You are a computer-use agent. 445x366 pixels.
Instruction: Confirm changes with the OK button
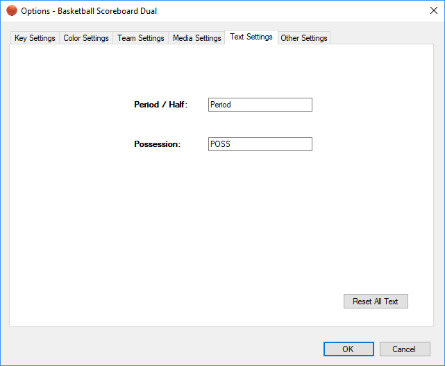[348, 349]
